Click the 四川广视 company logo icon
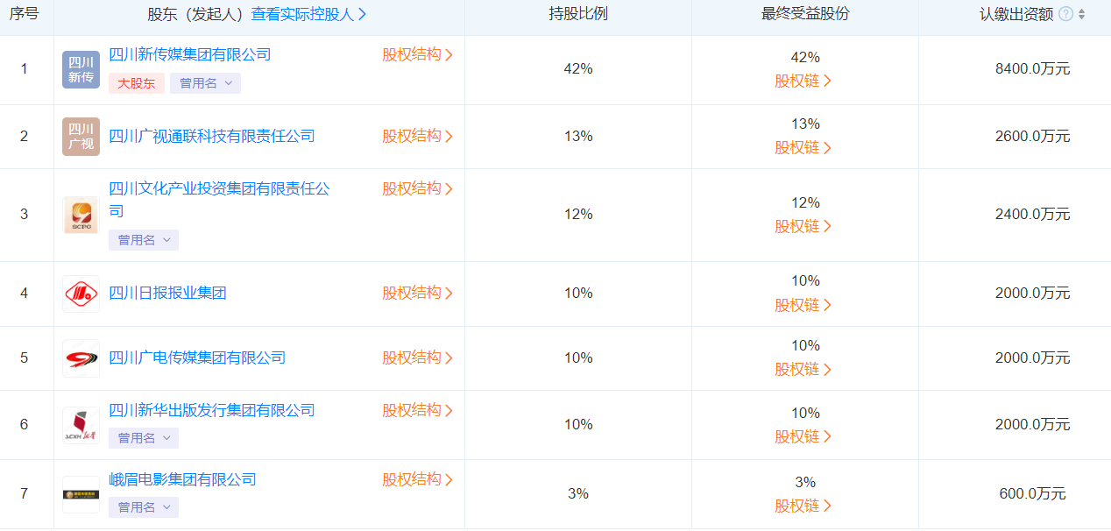1111x531 pixels. point(81,136)
